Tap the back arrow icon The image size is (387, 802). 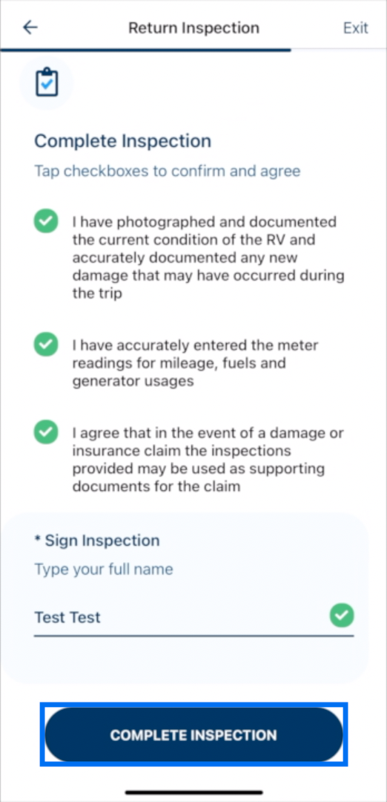[30, 27]
